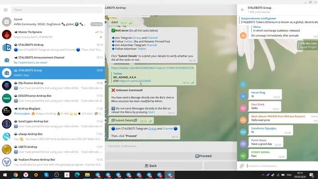
Task: Click the STALEBOTS Group header title
Action: click(x=259, y=8)
